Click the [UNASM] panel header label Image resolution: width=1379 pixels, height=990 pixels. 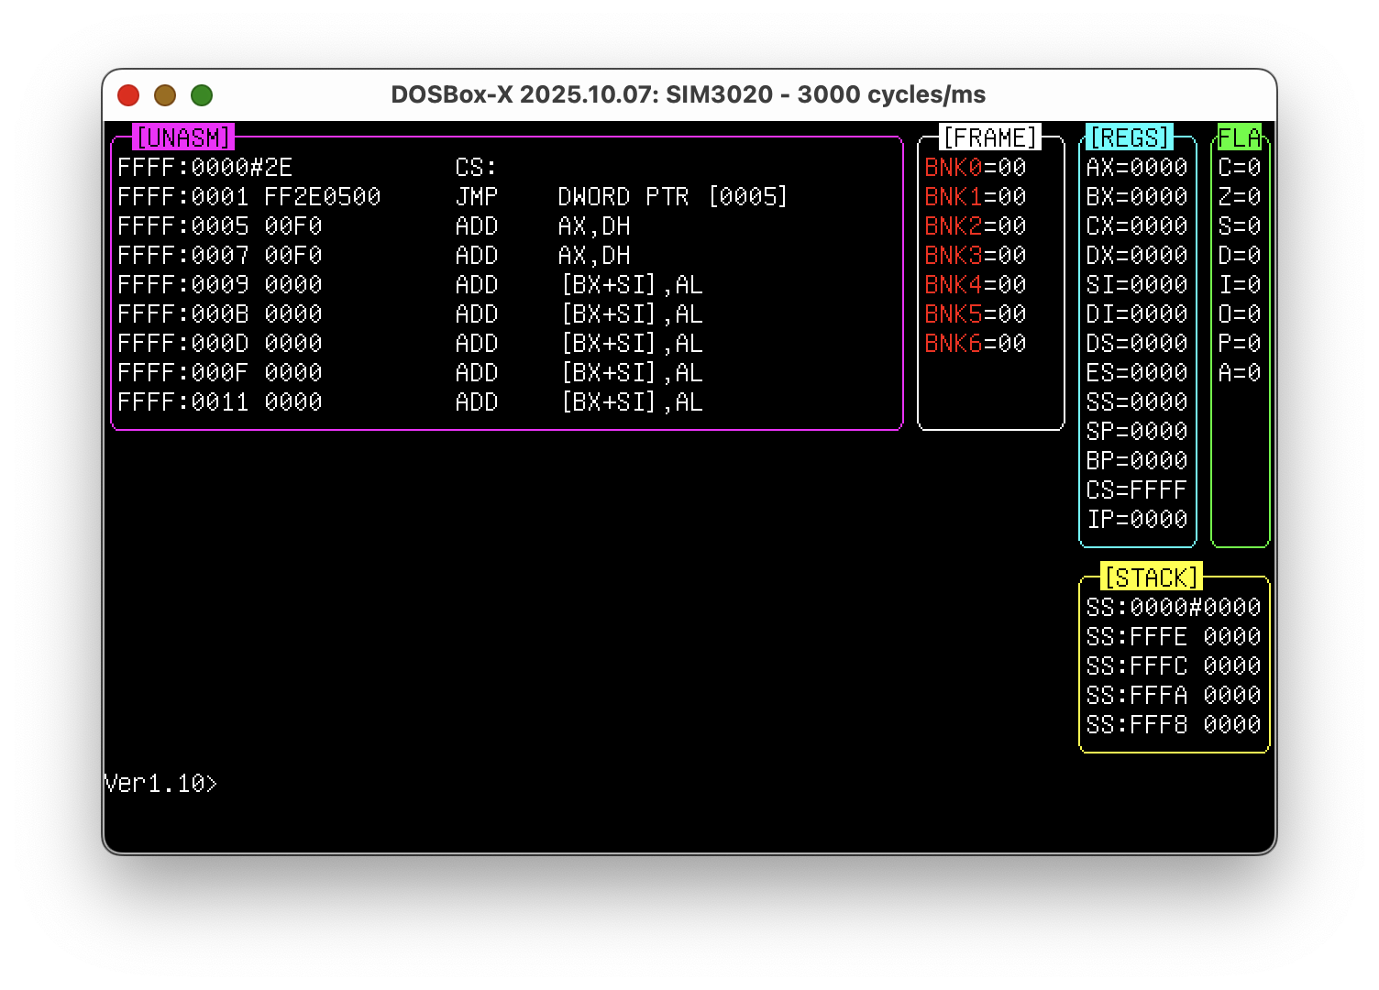(183, 137)
